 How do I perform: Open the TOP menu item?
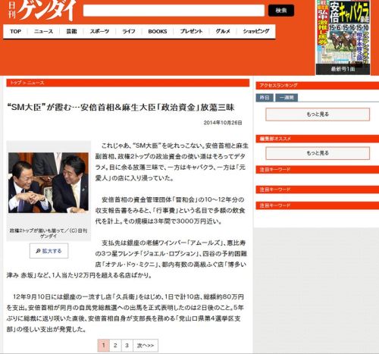[15, 31]
